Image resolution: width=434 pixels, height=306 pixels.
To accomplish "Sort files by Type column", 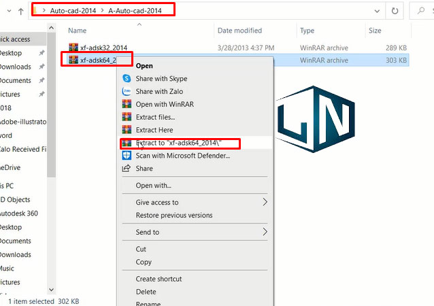I will (307, 31).
